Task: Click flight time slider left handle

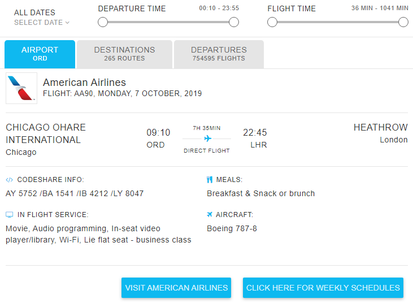Action: pos(272,22)
